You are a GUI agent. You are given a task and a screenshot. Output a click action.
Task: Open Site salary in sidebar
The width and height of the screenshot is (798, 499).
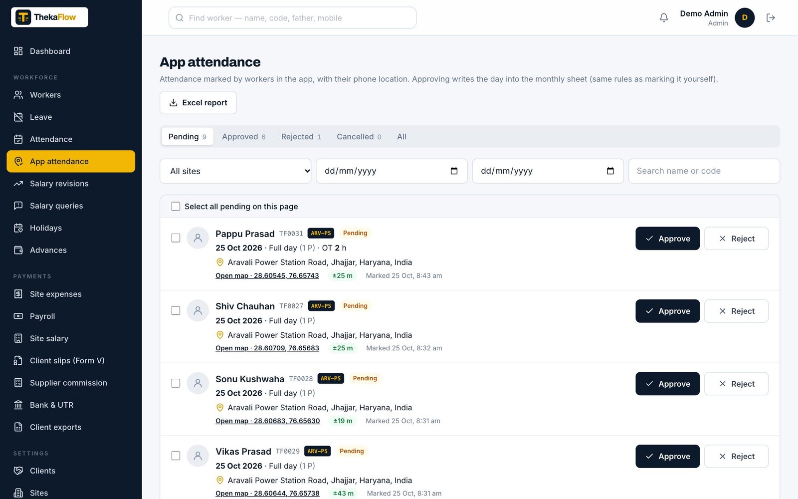point(71,338)
